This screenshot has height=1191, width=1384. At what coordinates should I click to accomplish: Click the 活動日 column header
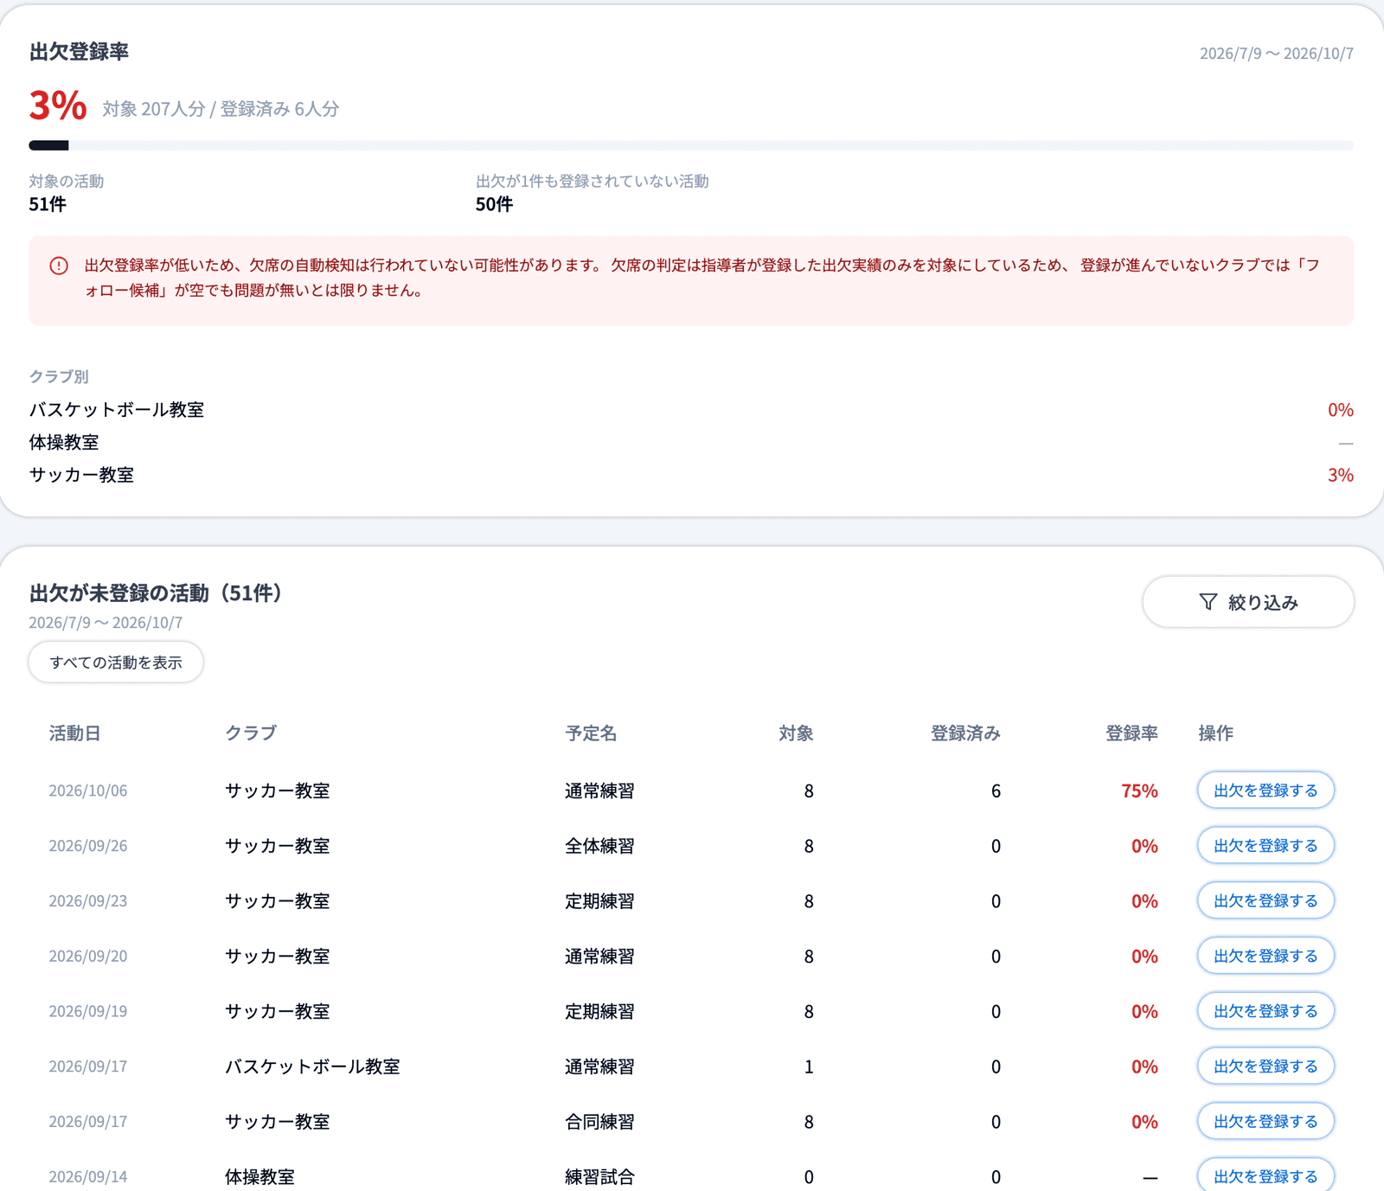(x=75, y=733)
